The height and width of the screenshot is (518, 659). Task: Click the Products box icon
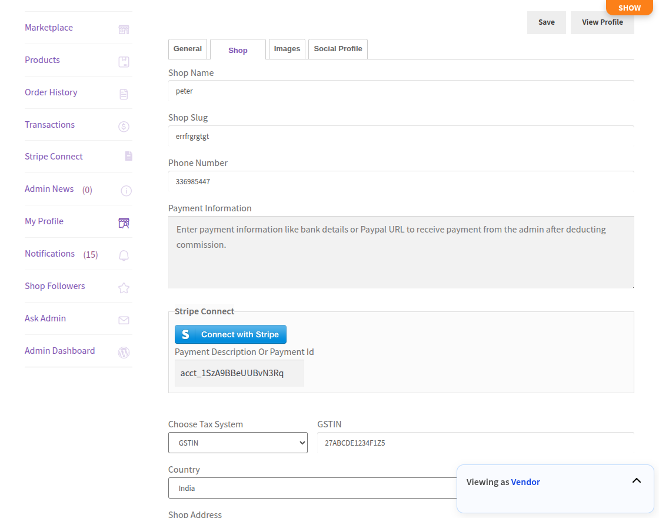[124, 62]
